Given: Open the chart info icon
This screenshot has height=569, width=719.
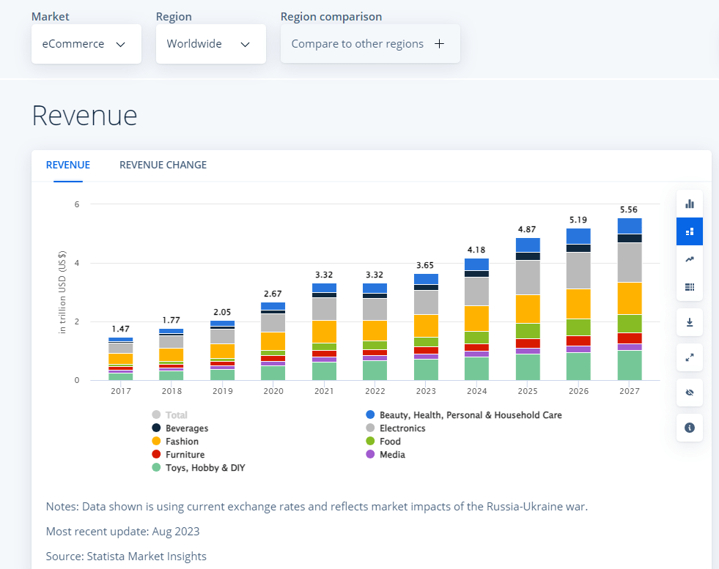Looking at the screenshot, I should click(x=689, y=428).
